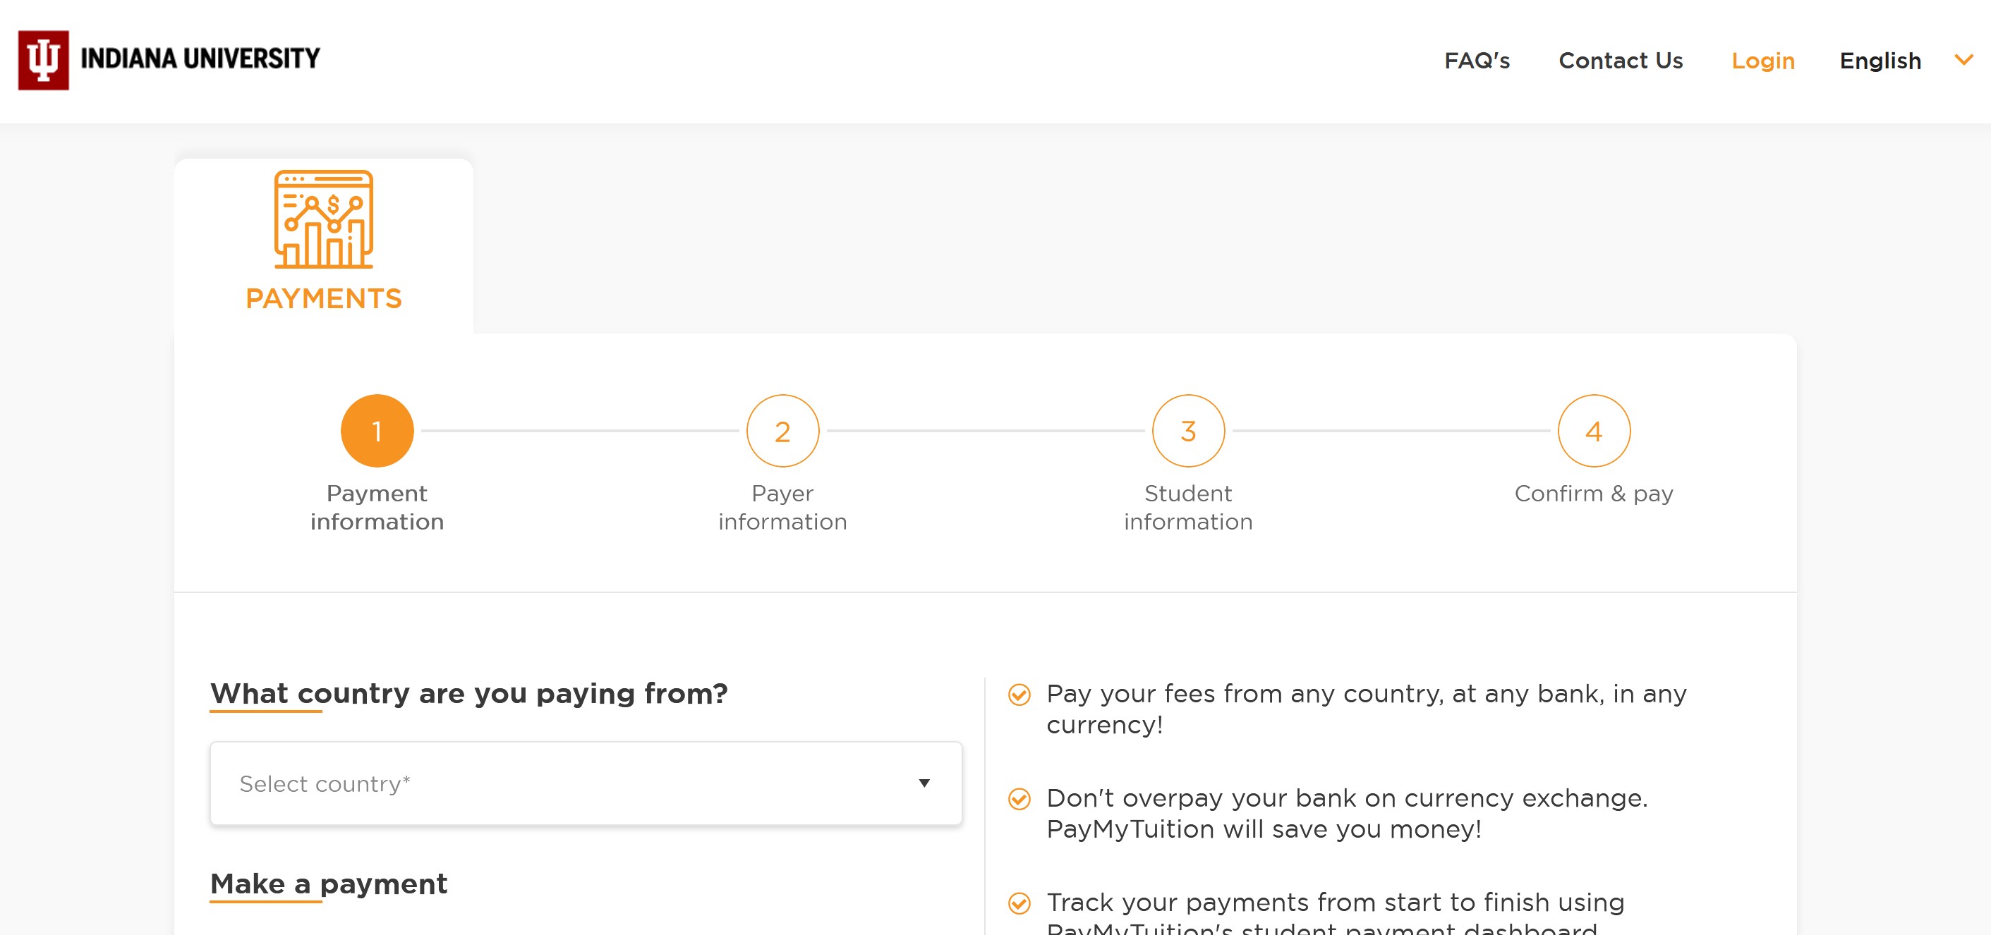The width and height of the screenshot is (1991, 935).
Task: Click 'What country are you paying from?' heading
Action: click(468, 694)
